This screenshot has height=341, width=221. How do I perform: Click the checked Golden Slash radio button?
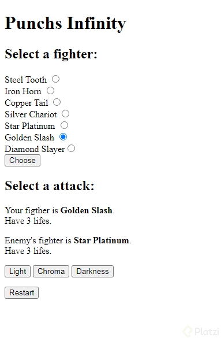63,137
